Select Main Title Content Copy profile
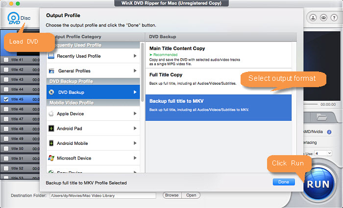 coord(219,55)
